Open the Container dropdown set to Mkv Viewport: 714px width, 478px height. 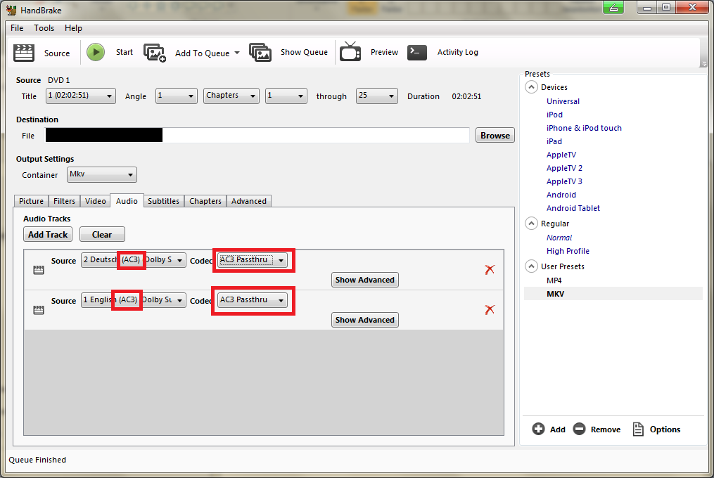(x=102, y=175)
